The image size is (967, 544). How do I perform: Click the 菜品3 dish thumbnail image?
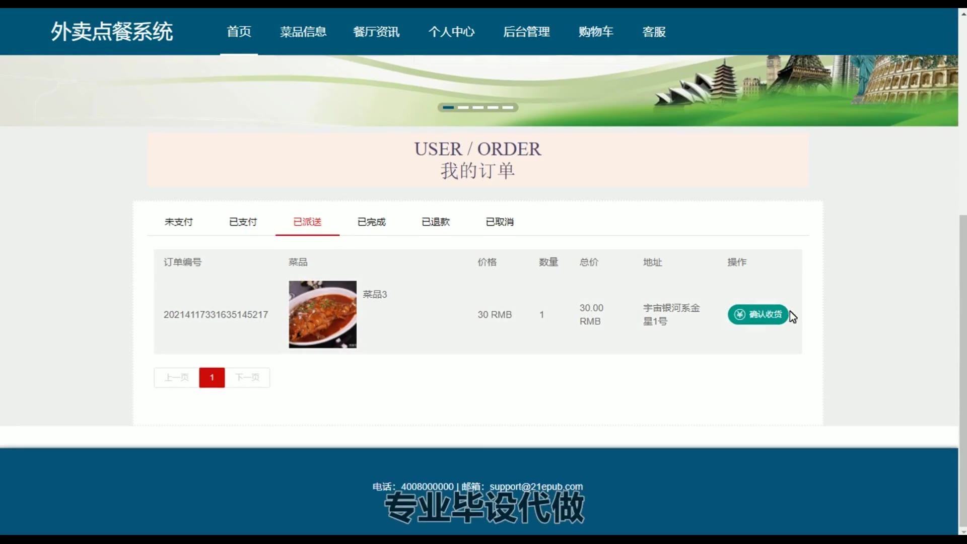322,314
